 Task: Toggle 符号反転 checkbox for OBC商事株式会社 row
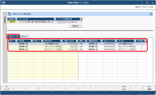142,44
